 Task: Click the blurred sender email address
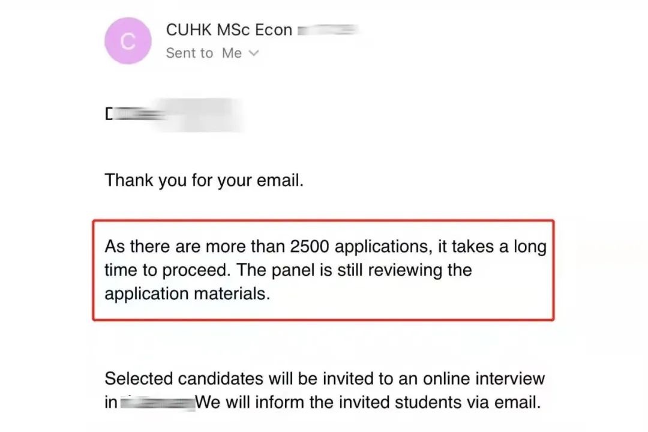click(x=328, y=30)
